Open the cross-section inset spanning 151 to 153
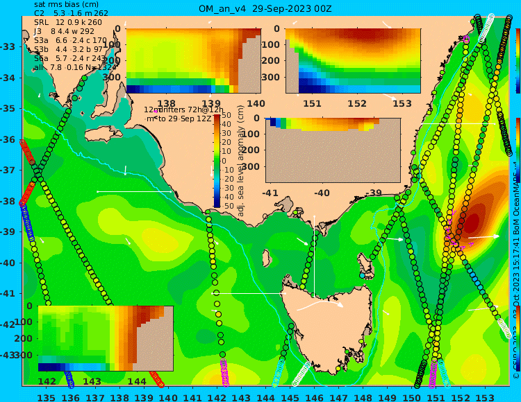Image resolution: width=521 pixels, height=402 pixels. coord(353,61)
